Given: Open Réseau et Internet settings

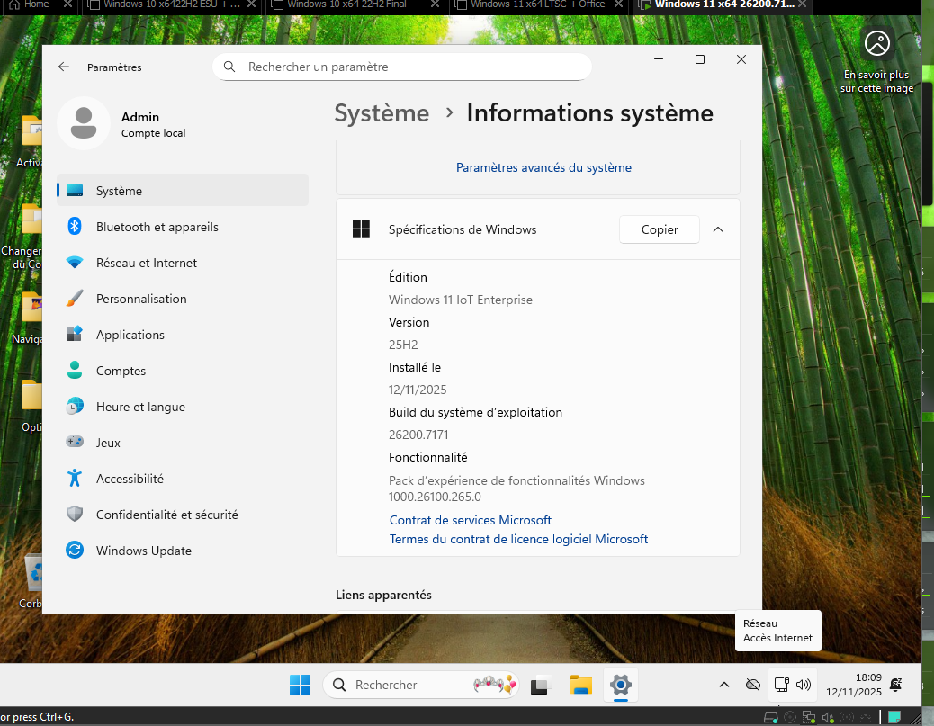Looking at the screenshot, I should (146, 263).
